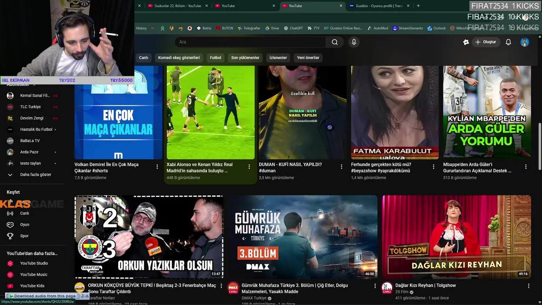This screenshot has width=542, height=305.
Task: Open options for Volkan Demirel shorts video
Action: pyautogui.click(x=157, y=167)
